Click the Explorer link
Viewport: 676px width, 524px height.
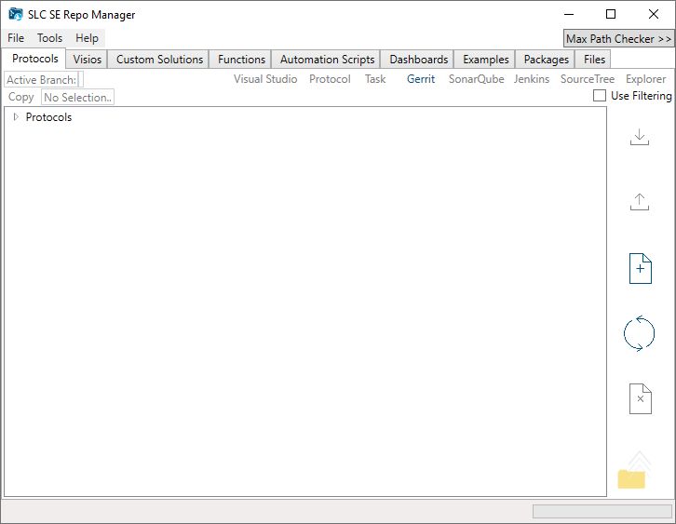646,79
